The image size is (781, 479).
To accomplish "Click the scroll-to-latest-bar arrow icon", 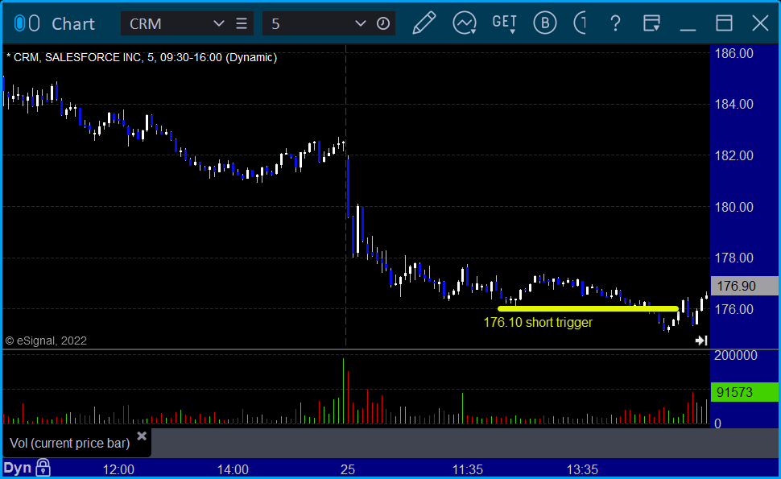I will (x=701, y=341).
